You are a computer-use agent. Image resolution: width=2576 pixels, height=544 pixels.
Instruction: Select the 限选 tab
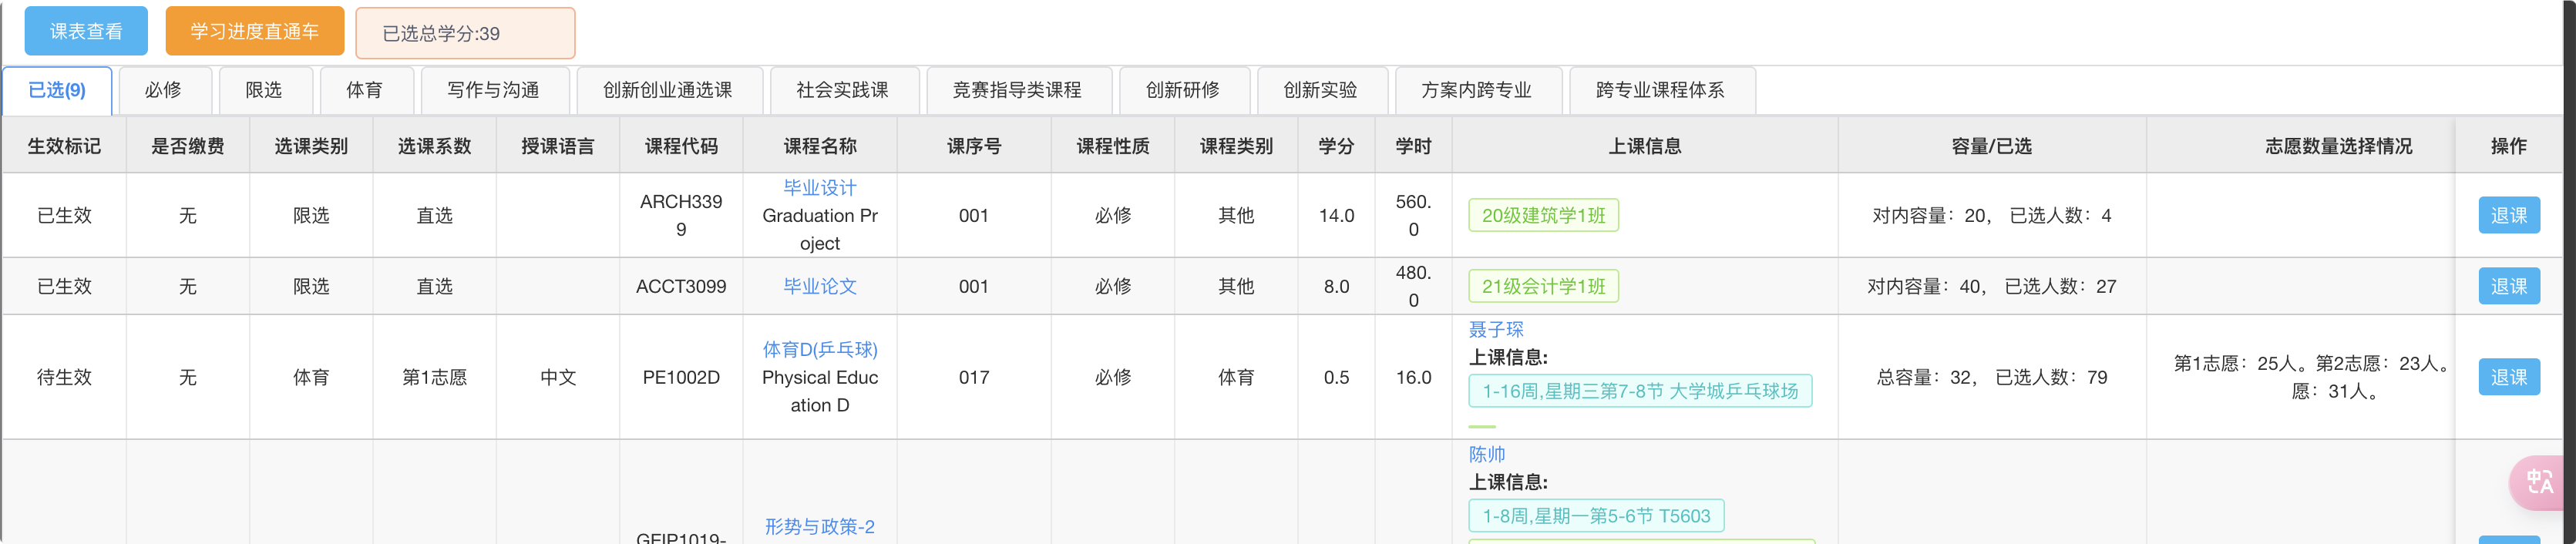(264, 91)
